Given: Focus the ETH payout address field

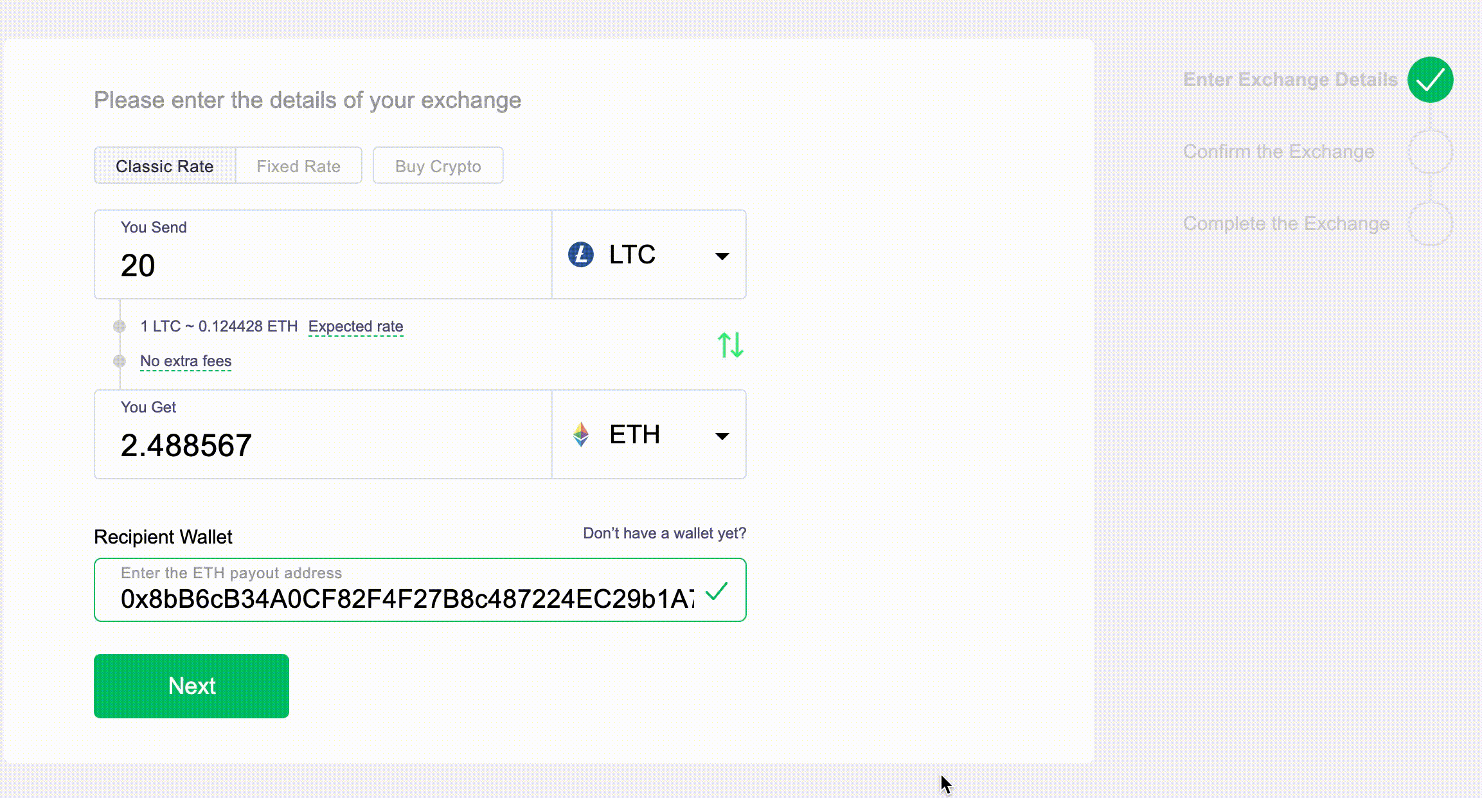Looking at the screenshot, I should coord(420,590).
